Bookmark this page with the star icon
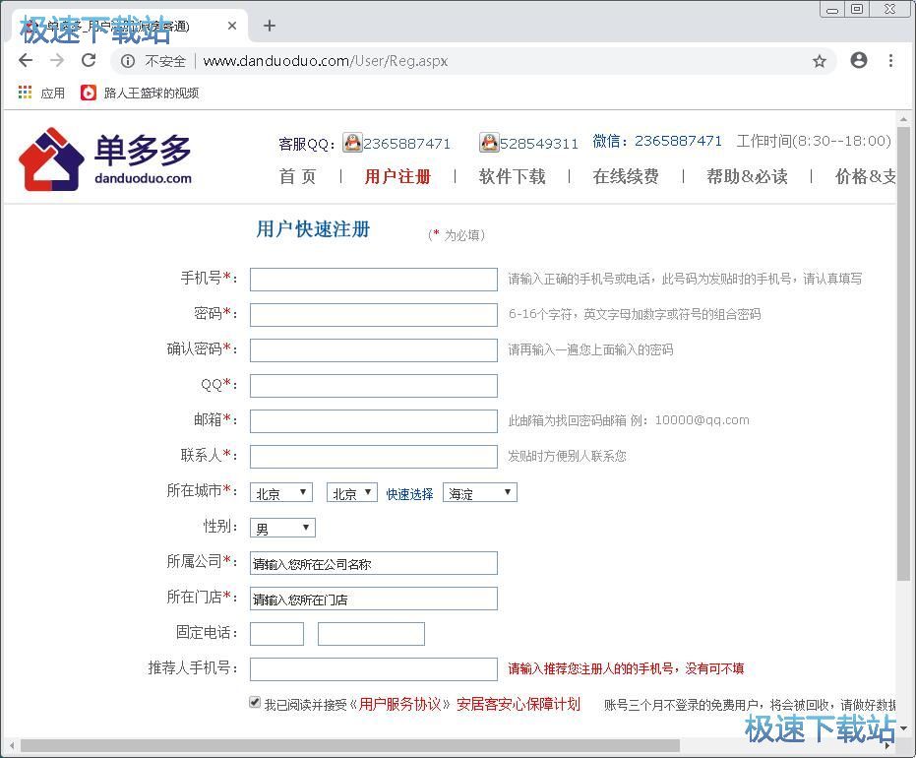This screenshot has height=758, width=916. coord(820,61)
